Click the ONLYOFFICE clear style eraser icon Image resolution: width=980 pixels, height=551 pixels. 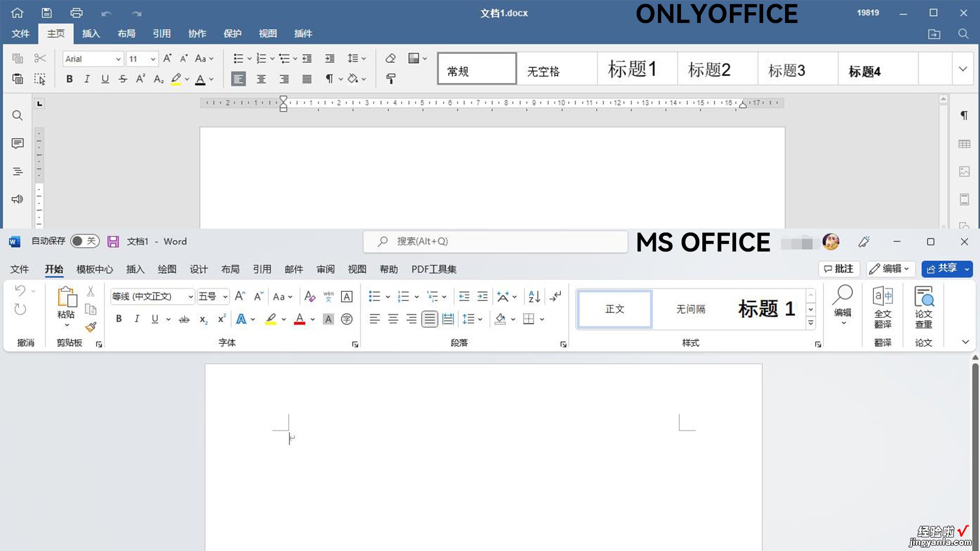click(x=390, y=58)
